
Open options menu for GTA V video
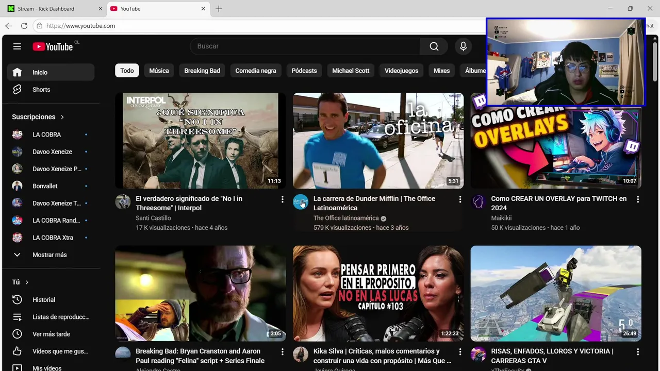coord(638,352)
